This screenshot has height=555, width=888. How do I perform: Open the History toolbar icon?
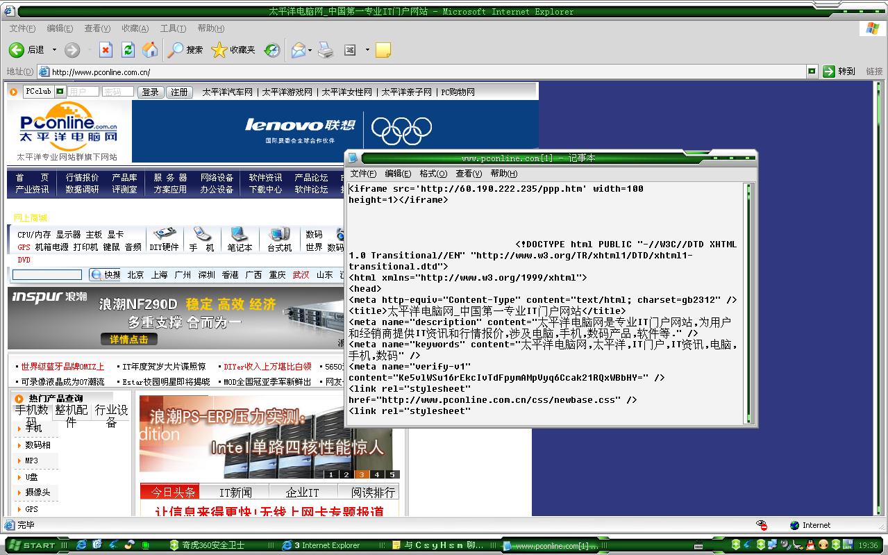[272, 50]
